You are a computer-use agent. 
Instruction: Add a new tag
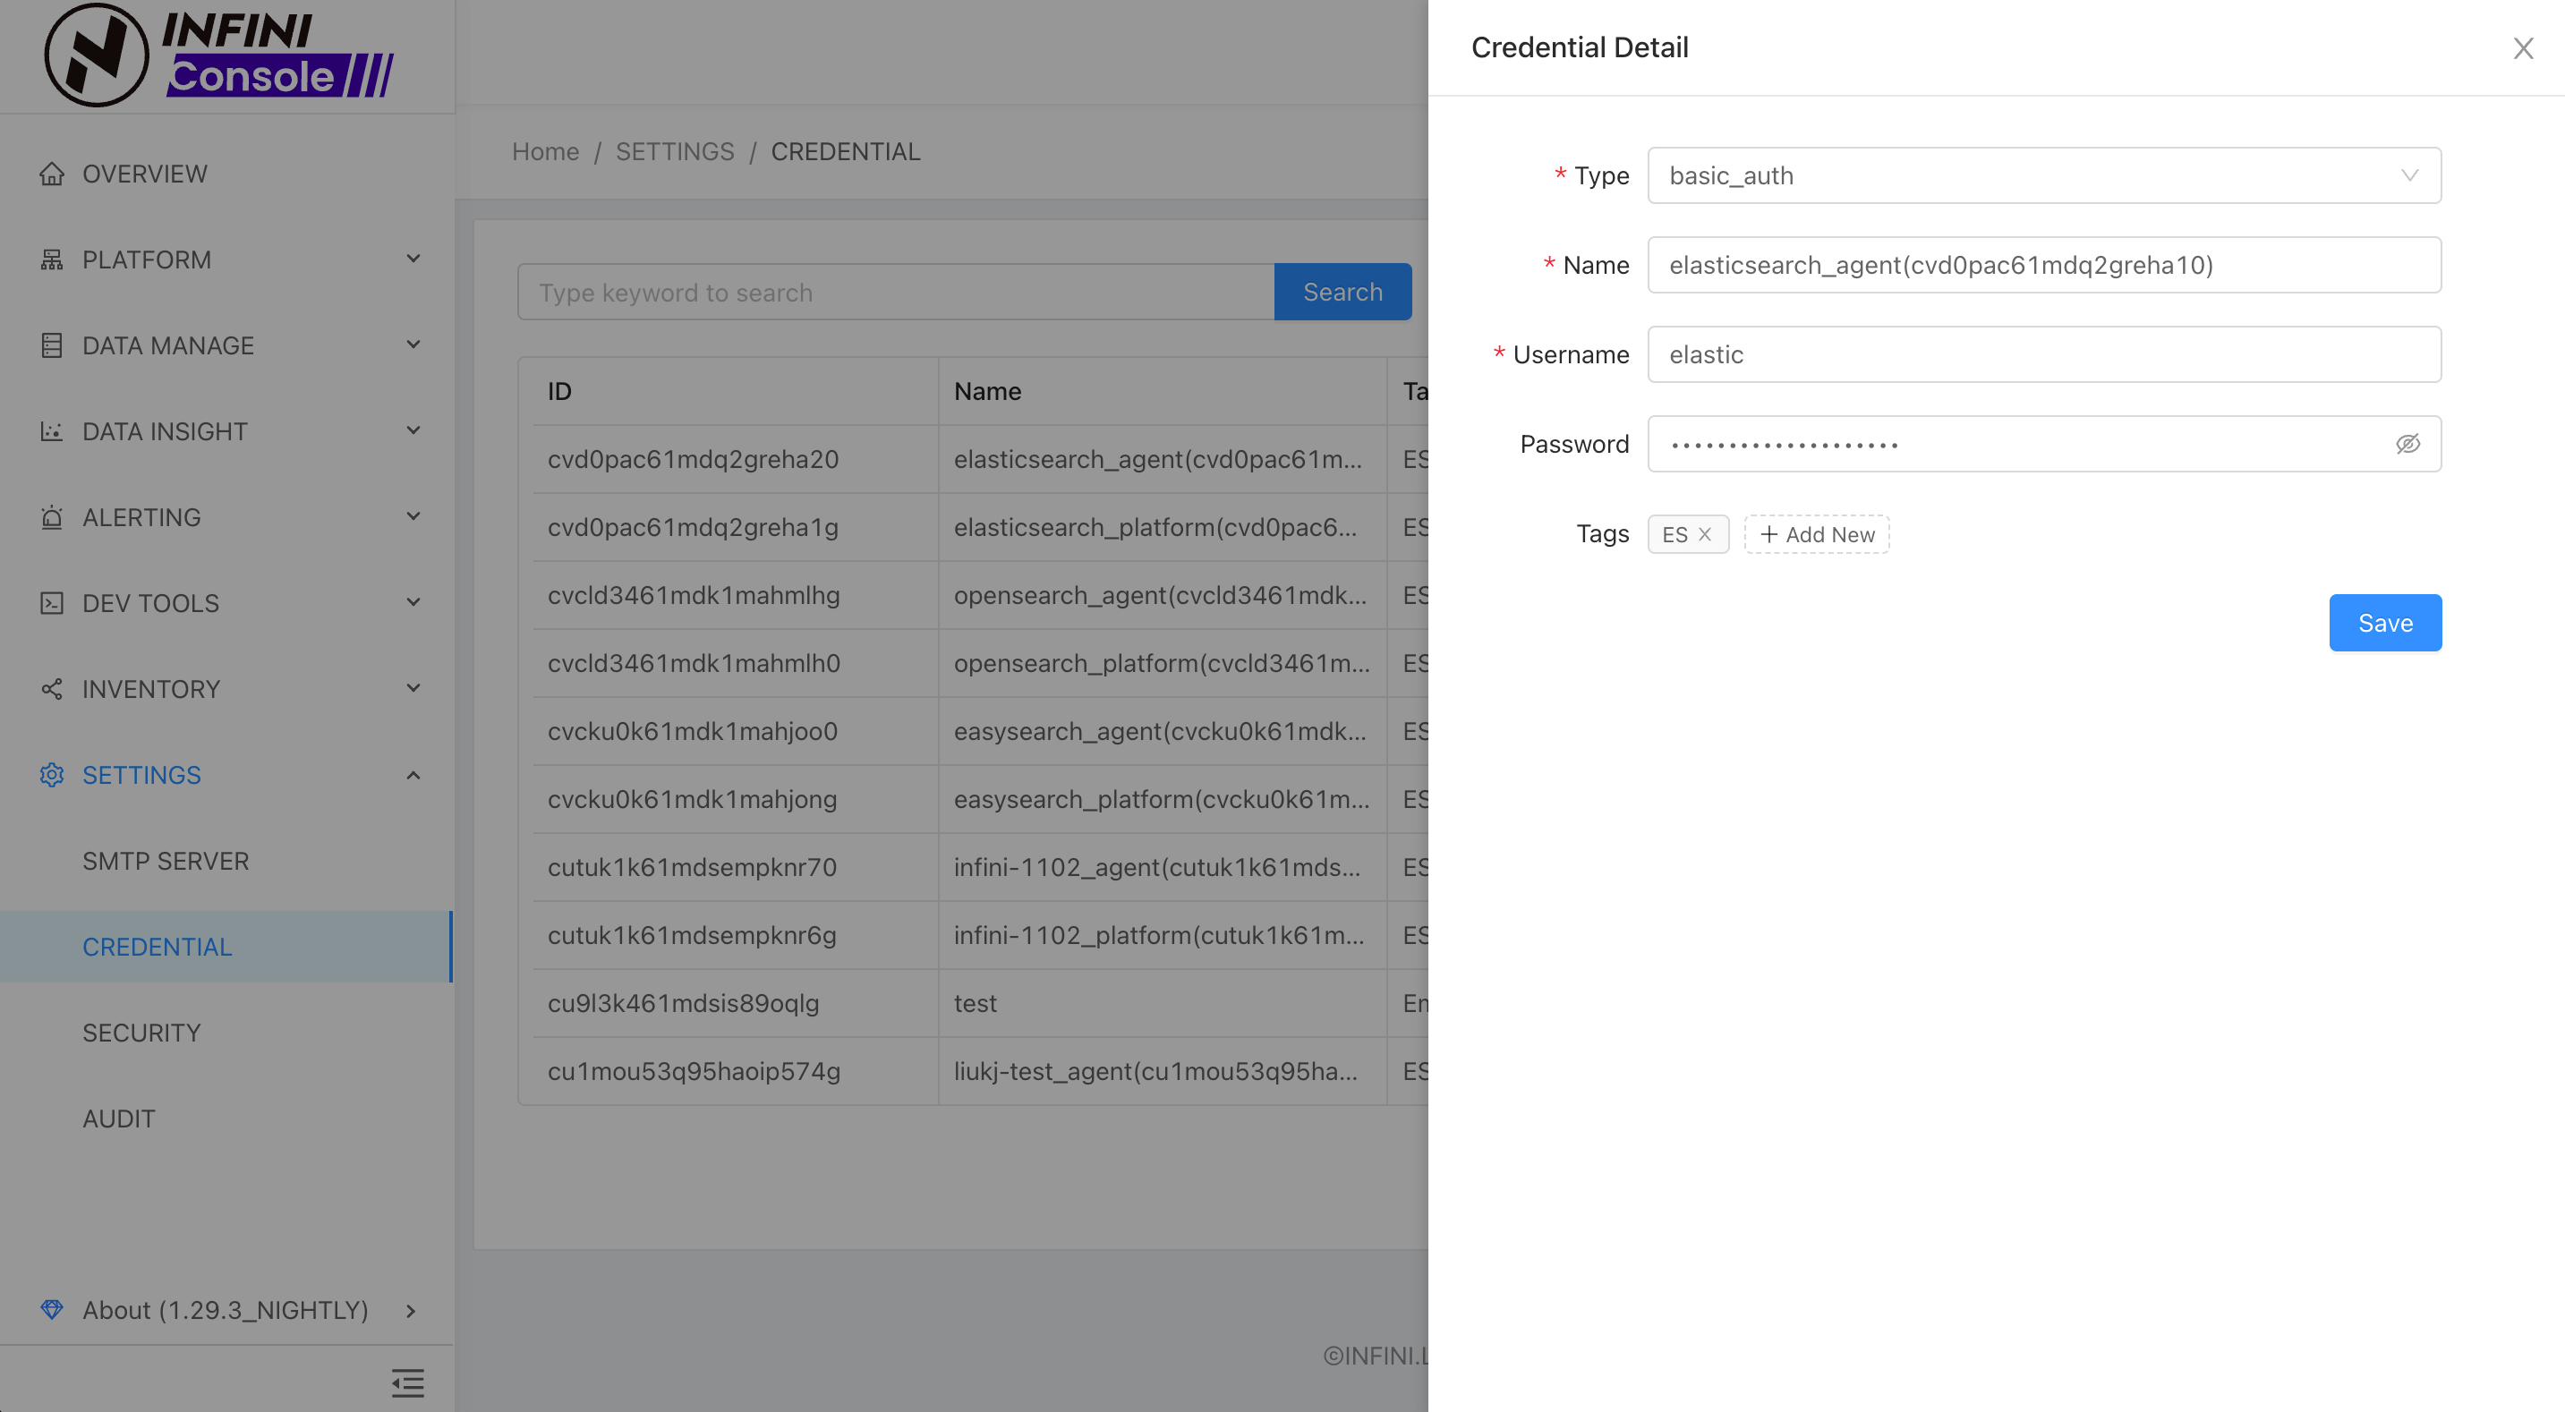1816,535
